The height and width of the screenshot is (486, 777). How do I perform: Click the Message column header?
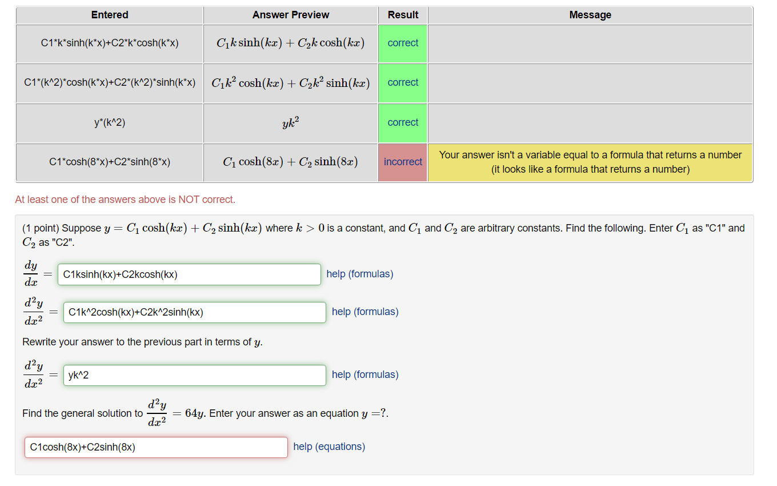pyautogui.click(x=590, y=15)
